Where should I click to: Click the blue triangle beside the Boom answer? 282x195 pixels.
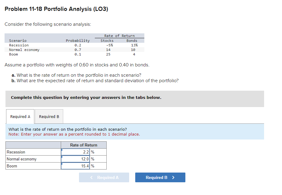pos(63,164)
